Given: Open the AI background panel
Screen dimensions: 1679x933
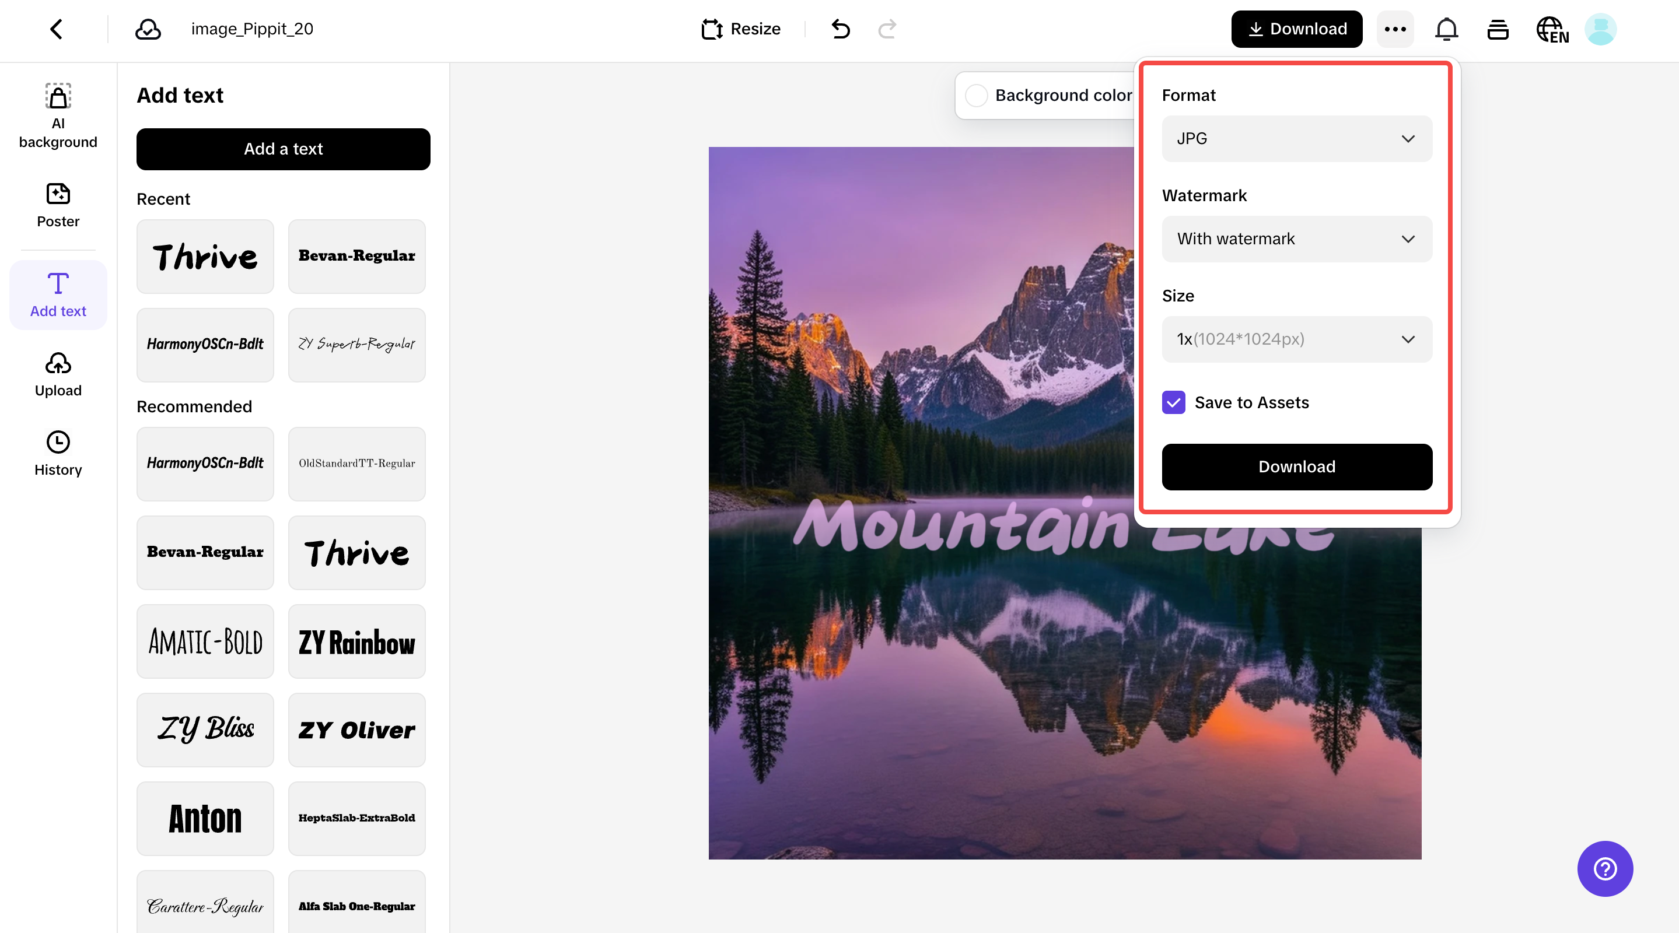Looking at the screenshot, I should (x=57, y=116).
